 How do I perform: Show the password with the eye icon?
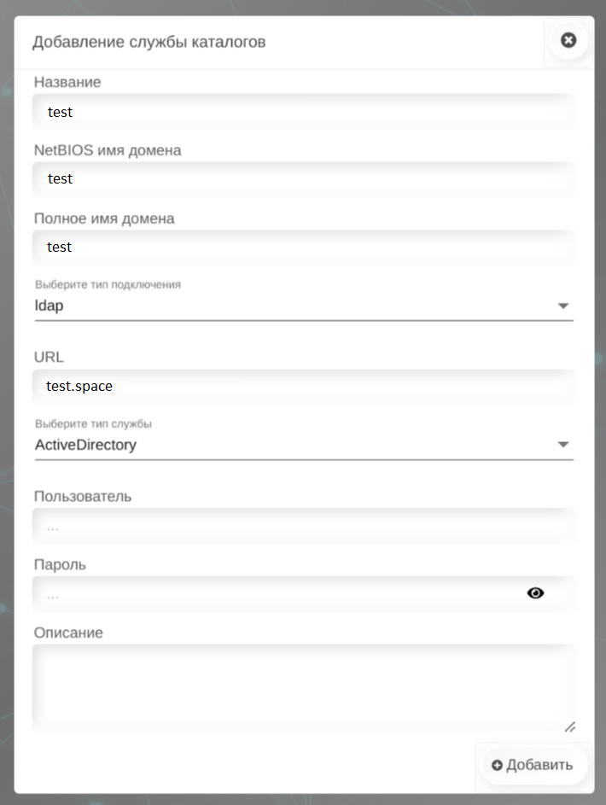tap(535, 593)
